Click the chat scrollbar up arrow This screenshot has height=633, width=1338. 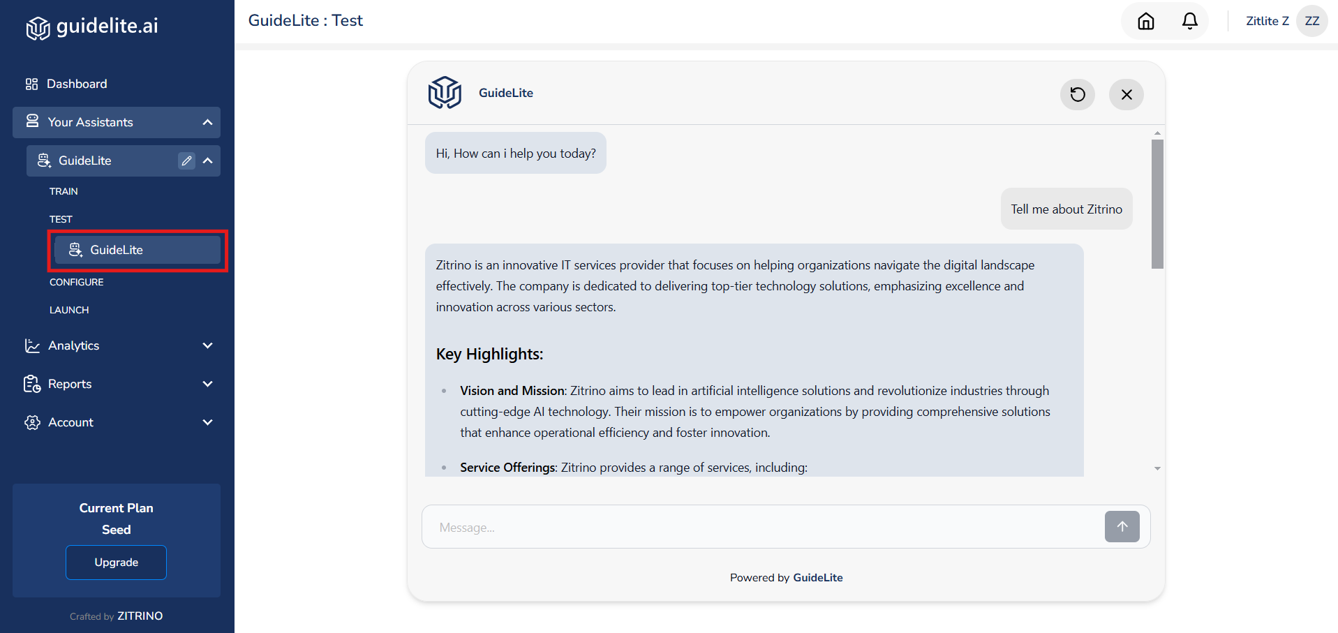tap(1157, 133)
